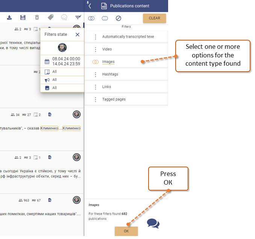Click the CLEAR button
The image size is (255, 239).
point(155,18)
